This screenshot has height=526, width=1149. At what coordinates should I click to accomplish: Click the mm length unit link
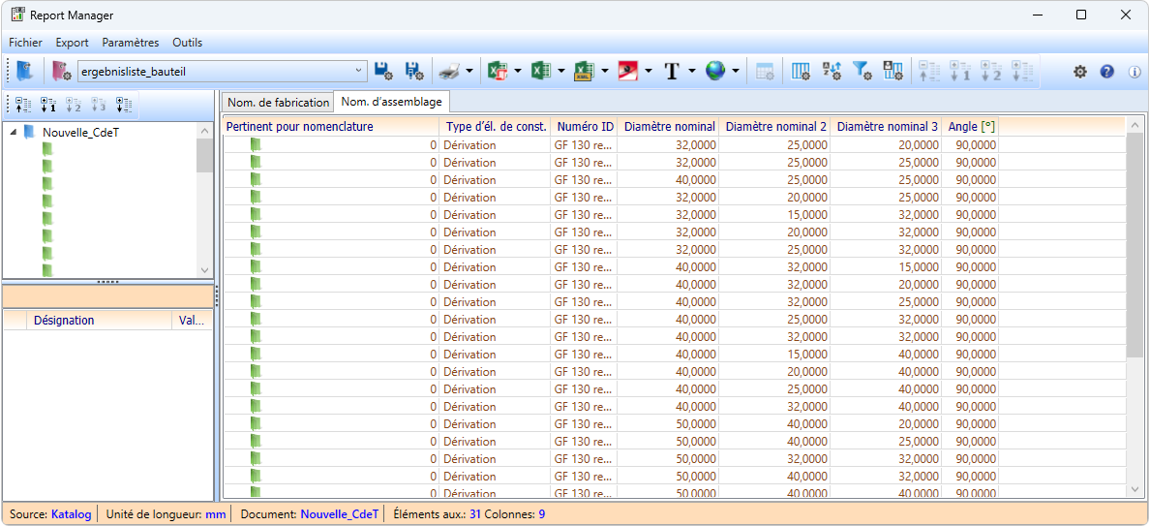coord(215,514)
